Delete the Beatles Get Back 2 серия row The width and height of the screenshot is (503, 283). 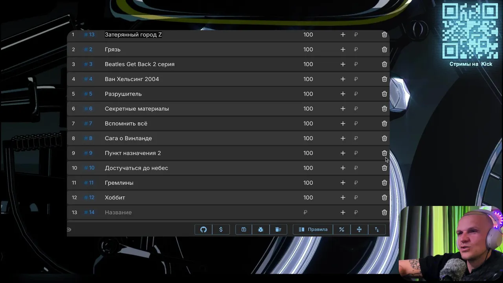tap(384, 64)
